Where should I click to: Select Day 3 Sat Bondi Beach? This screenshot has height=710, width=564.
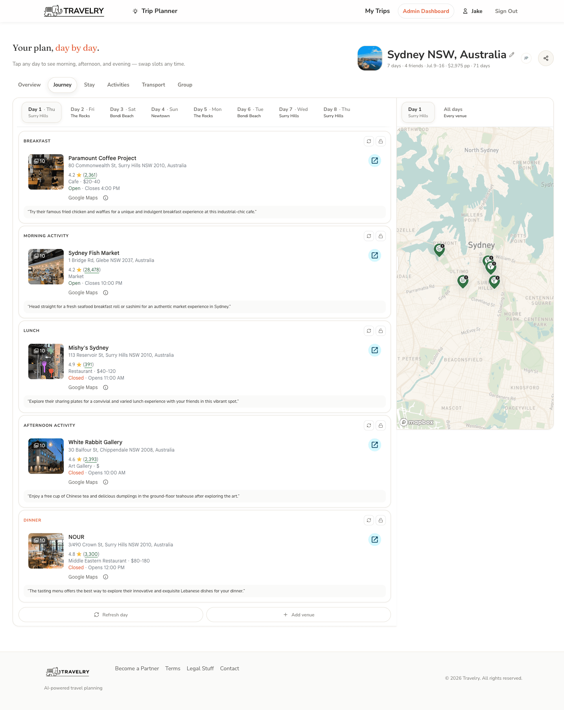click(123, 112)
